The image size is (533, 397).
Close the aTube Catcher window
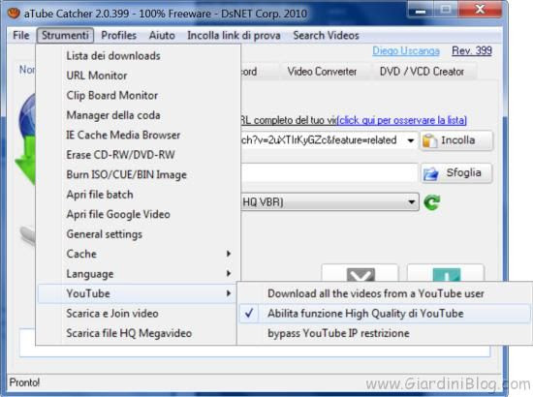480,10
